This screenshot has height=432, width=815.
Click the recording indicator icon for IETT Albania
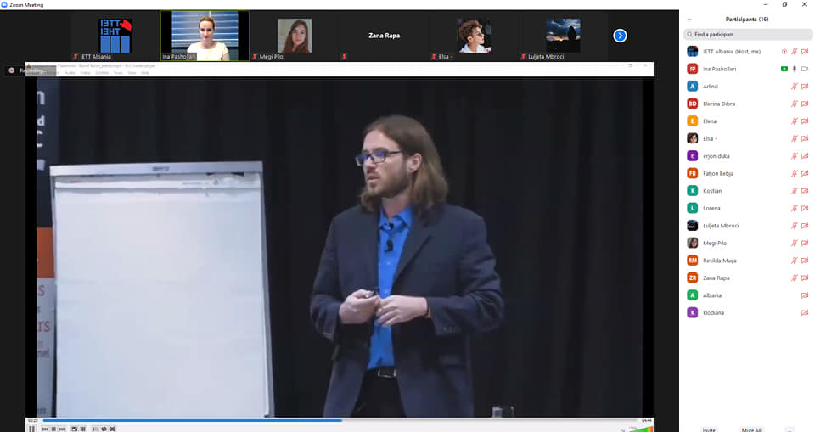pyautogui.click(x=784, y=52)
